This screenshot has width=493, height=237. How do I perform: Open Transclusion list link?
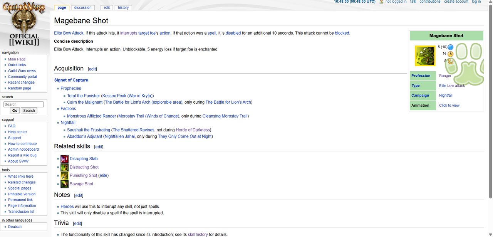[21, 212]
